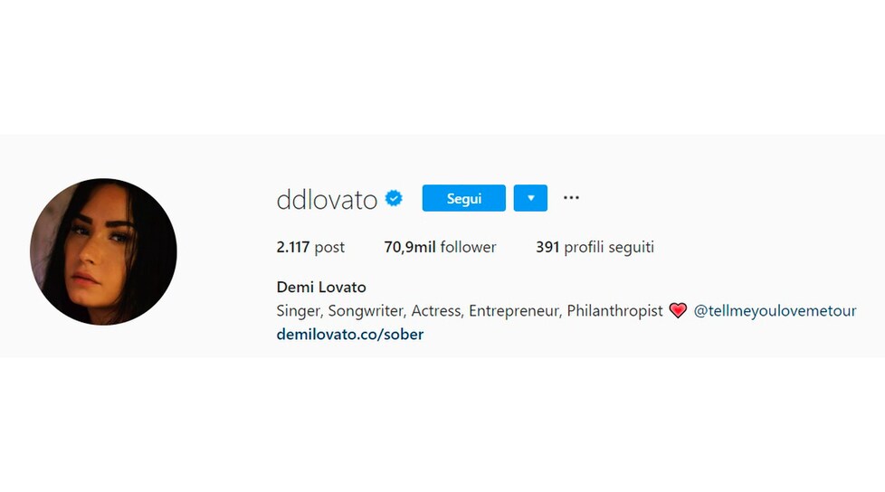Click the ddlovato username heading
The width and height of the screenshot is (885, 492).
pos(327,200)
